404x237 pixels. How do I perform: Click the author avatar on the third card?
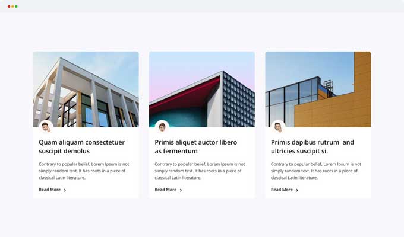pos(278,127)
